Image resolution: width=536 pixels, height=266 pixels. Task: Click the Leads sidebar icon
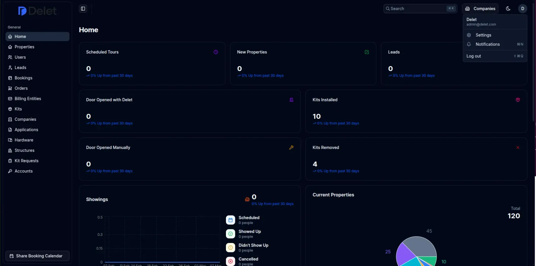(10, 68)
